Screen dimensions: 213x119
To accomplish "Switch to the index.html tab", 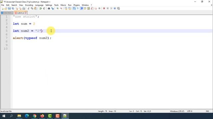I will [7, 13].
